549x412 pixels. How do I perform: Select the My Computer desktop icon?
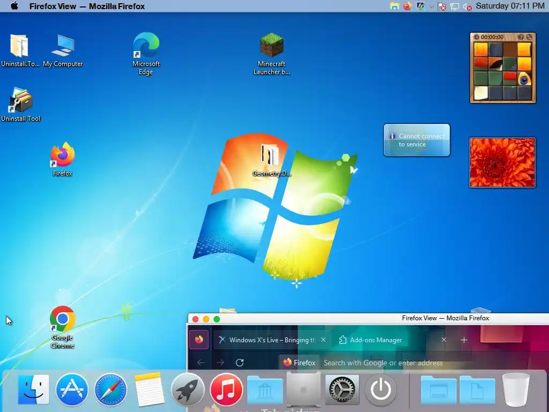point(63,50)
